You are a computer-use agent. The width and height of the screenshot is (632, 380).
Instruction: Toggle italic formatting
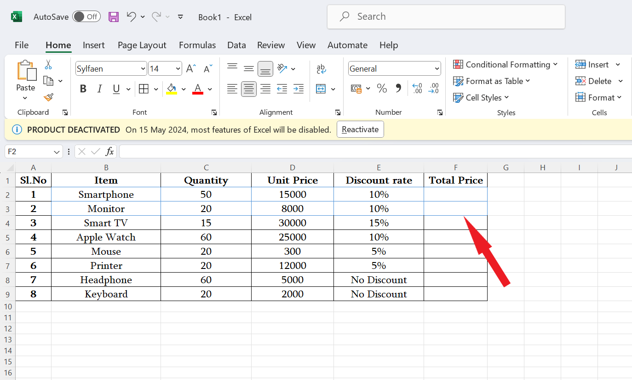tap(99, 89)
